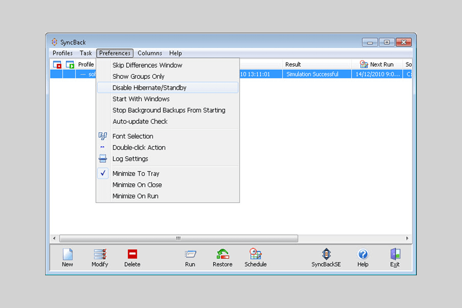Click the SyncBackSE toolbar icon
Viewport: 462px width, 308px height.
[326, 254]
